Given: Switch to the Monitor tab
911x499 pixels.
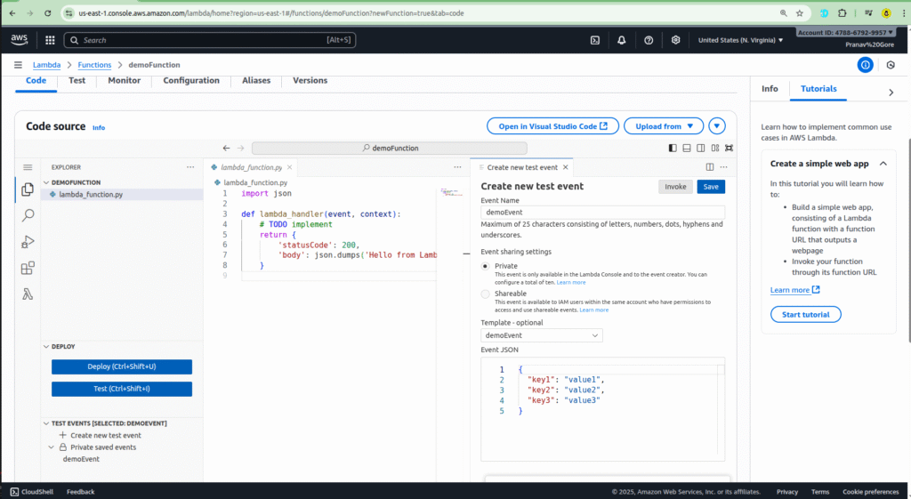Looking at the screenshot, I should [125, 81].
